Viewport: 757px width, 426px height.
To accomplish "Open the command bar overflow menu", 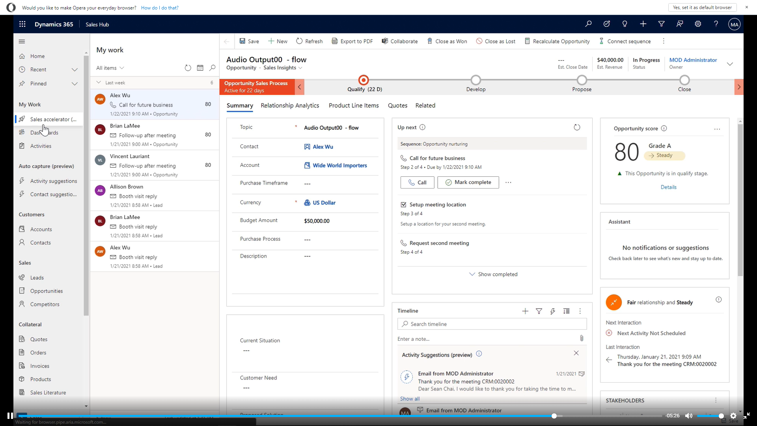I will (664, 41).
